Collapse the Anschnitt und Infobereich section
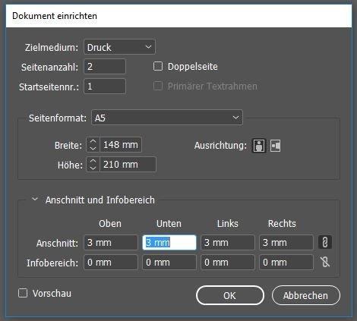The width and height of the screenshot is (357, 321). click(35, 200)
